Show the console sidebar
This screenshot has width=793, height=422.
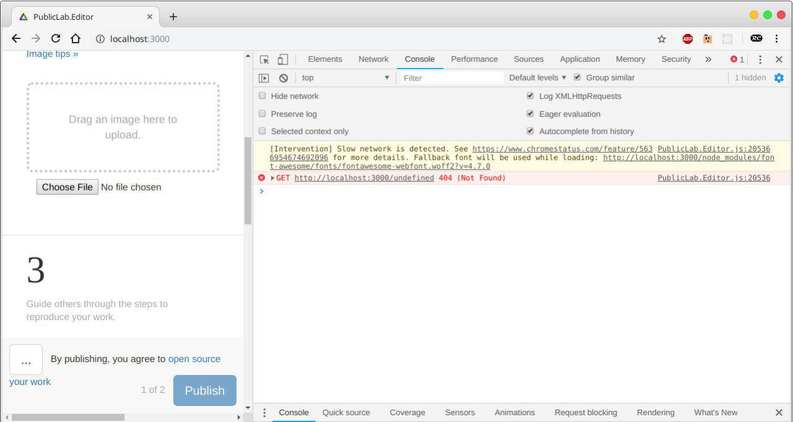tap(264, 78)
